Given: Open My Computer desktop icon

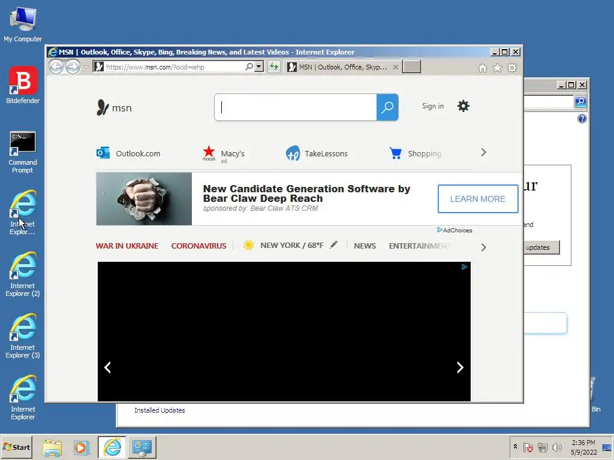Looking at the screenshot, I should (23, 24).
